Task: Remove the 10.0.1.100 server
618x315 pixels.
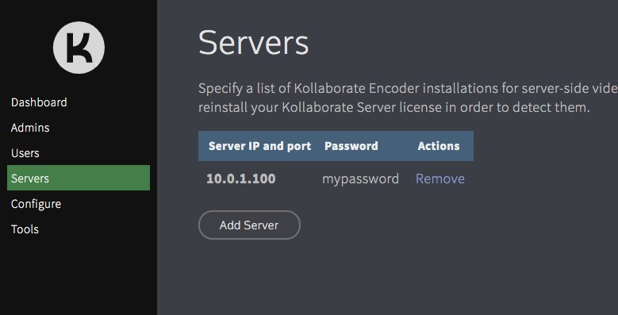Action: pos(440,179)
